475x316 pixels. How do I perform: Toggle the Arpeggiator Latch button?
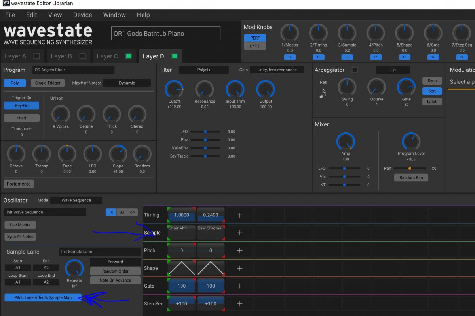(432, 102)
